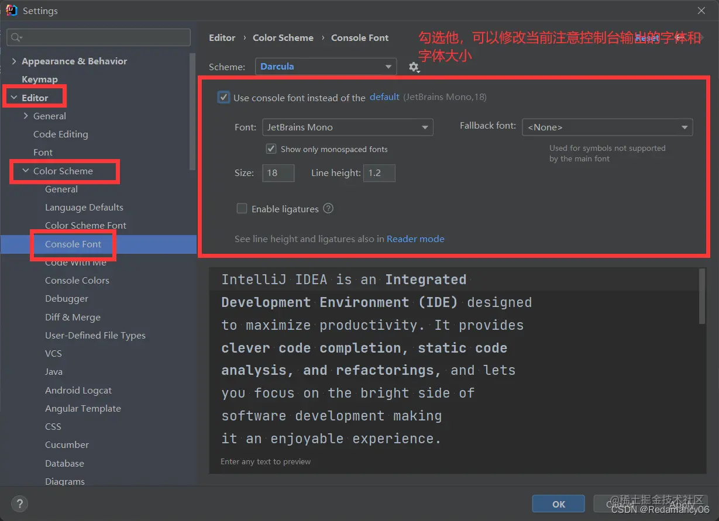719x521 pixels.
Task: Click the help question mark button
Action: click(x=19, y=503)
